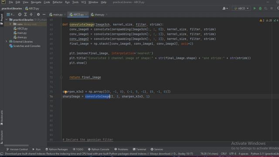Image resolution: width=279 pixels, height=157 pixels.
Task: Open the Help menu
Action: [x=104, y=2]
